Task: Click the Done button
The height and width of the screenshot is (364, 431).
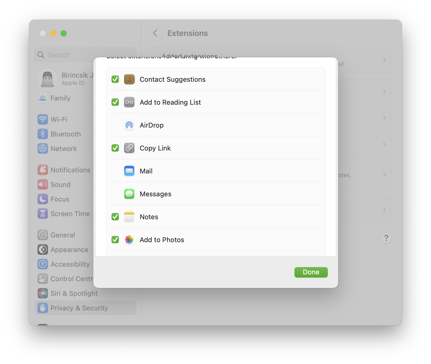Action: [311, 272]
